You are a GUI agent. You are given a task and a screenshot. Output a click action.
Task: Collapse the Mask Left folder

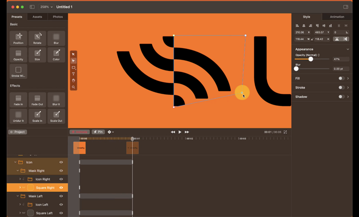(x=18, y=196)
